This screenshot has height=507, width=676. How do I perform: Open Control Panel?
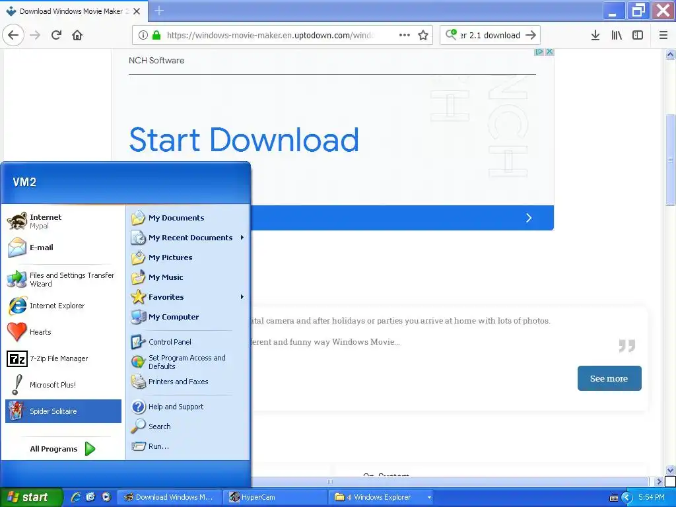(188, 342)
